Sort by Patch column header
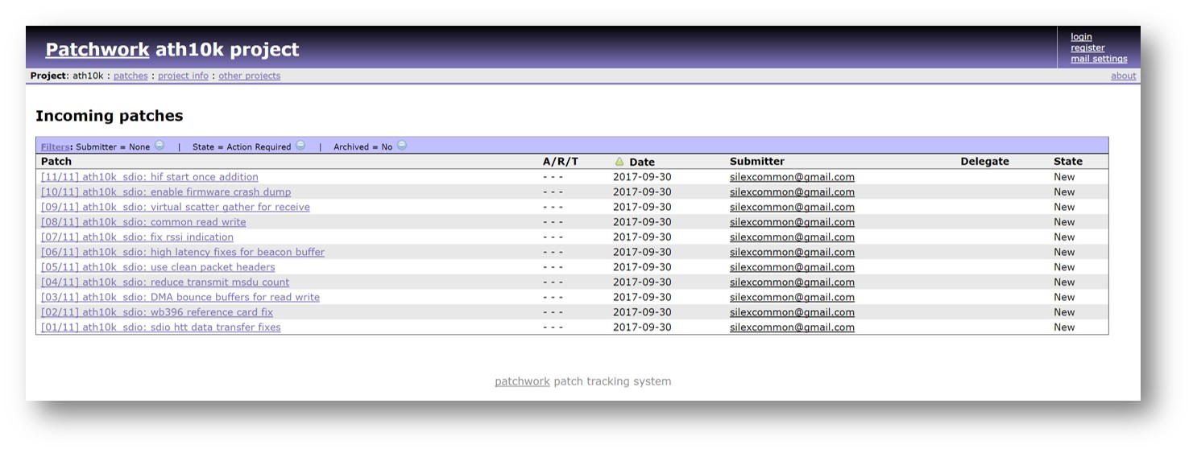 [56, 162]
